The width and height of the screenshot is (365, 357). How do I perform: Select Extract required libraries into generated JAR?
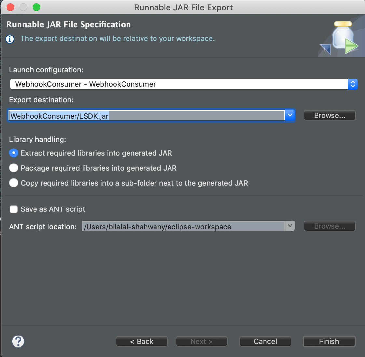[14, 153]
